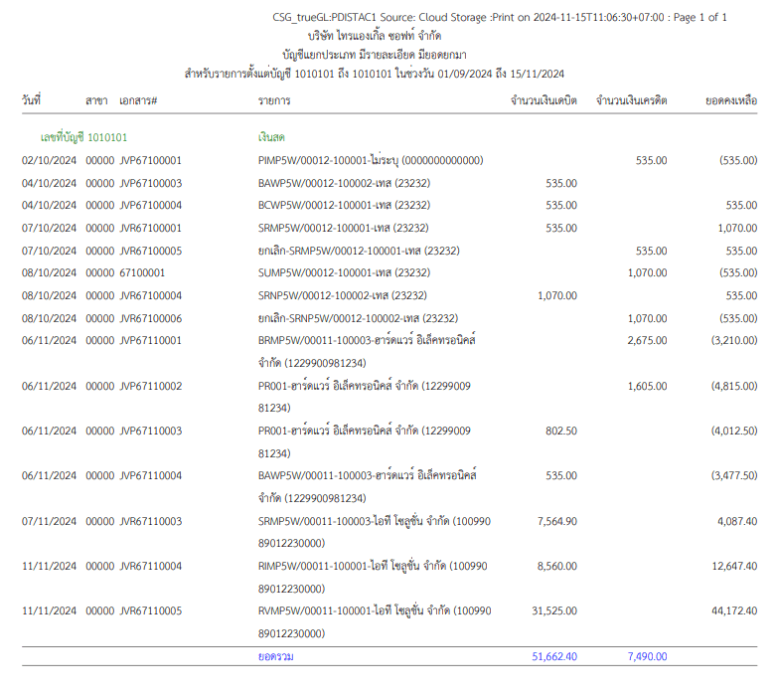776x695 pixels.
Task: Click description BAWP5W/00011-100003
Action: coord(315,475)
